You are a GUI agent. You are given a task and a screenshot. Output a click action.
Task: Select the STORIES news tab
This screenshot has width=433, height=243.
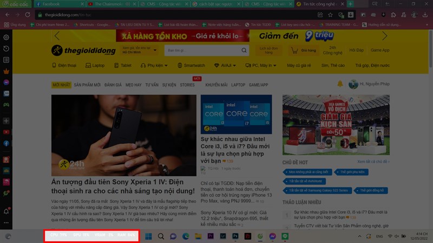[x=187, y=85]
